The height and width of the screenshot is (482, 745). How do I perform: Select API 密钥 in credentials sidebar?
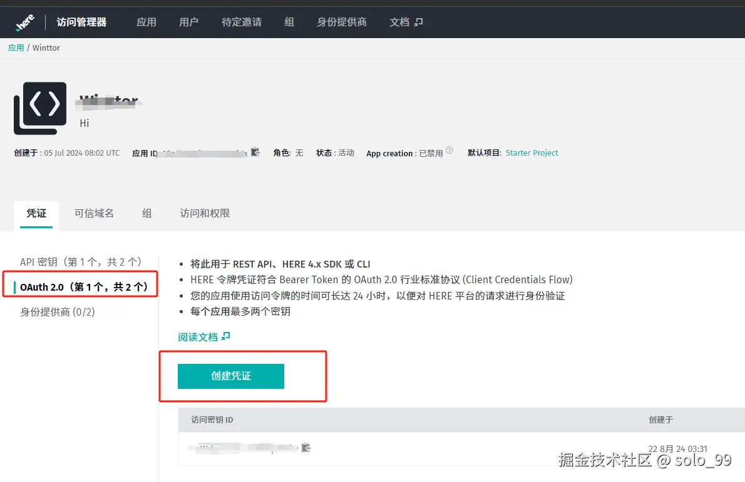pyautogui.click(x=81, y=262)
